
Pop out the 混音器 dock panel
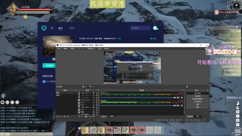click(184, 90)
